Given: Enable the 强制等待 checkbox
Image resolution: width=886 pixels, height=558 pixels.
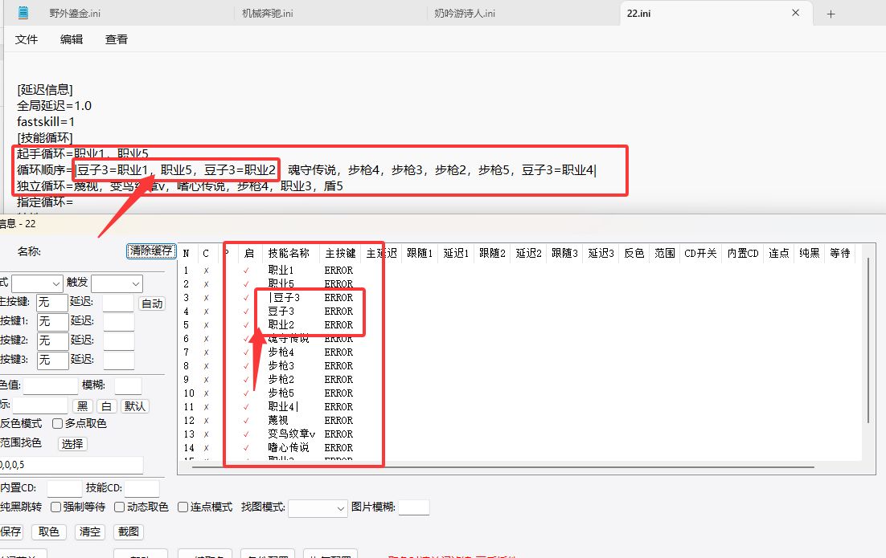Looking at the screenshot, I should (56, 507).
